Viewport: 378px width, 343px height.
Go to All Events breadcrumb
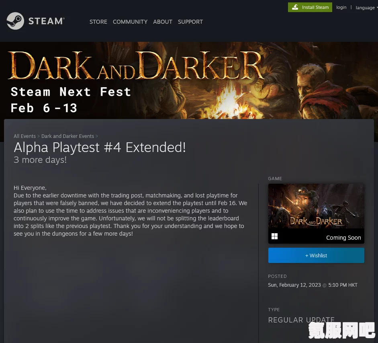pos(25,136)
